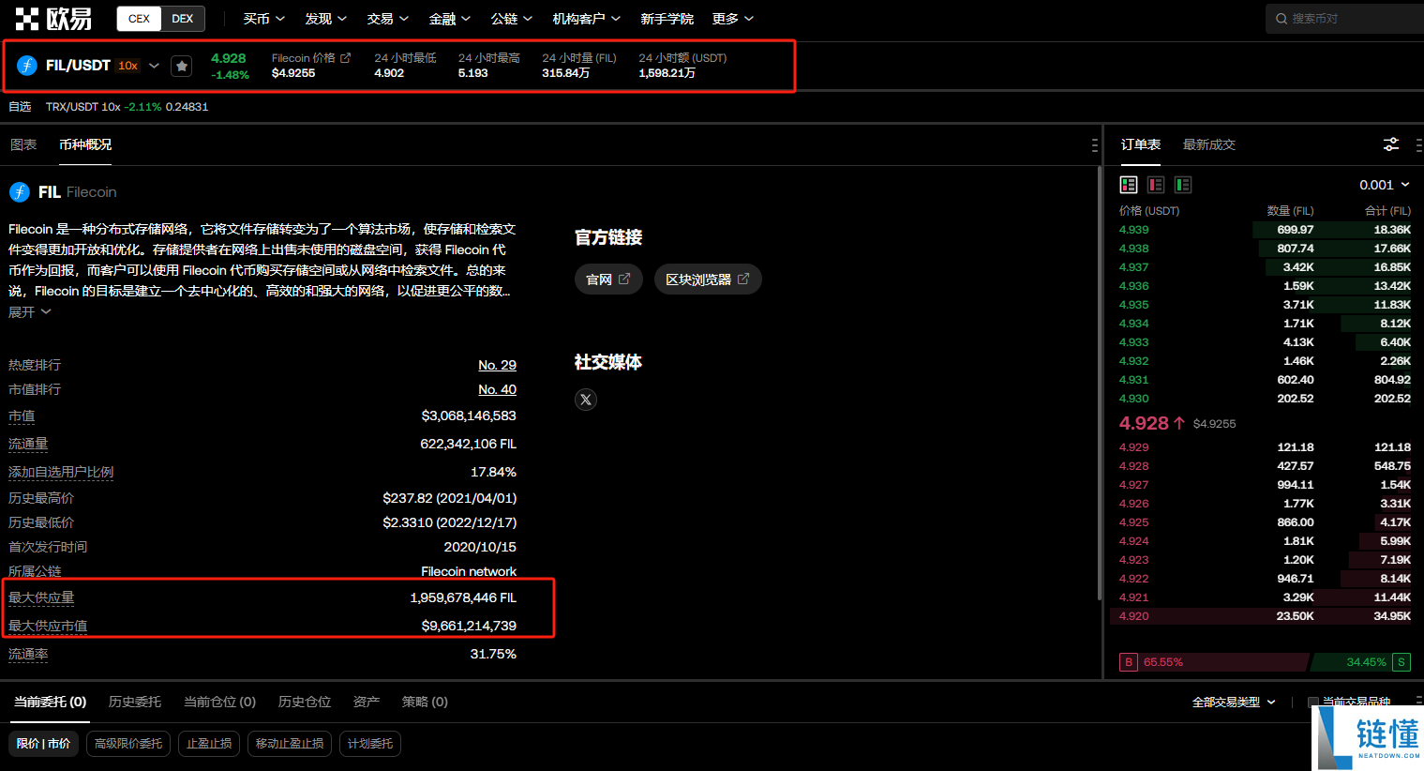1424x771 pixels.
Task: Open the 历史委托 tab
Action: 135,702
